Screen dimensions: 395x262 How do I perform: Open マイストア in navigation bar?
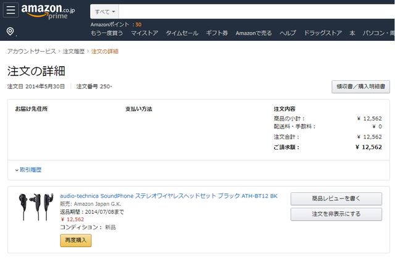pyautogui.click(x=144, y=33)
